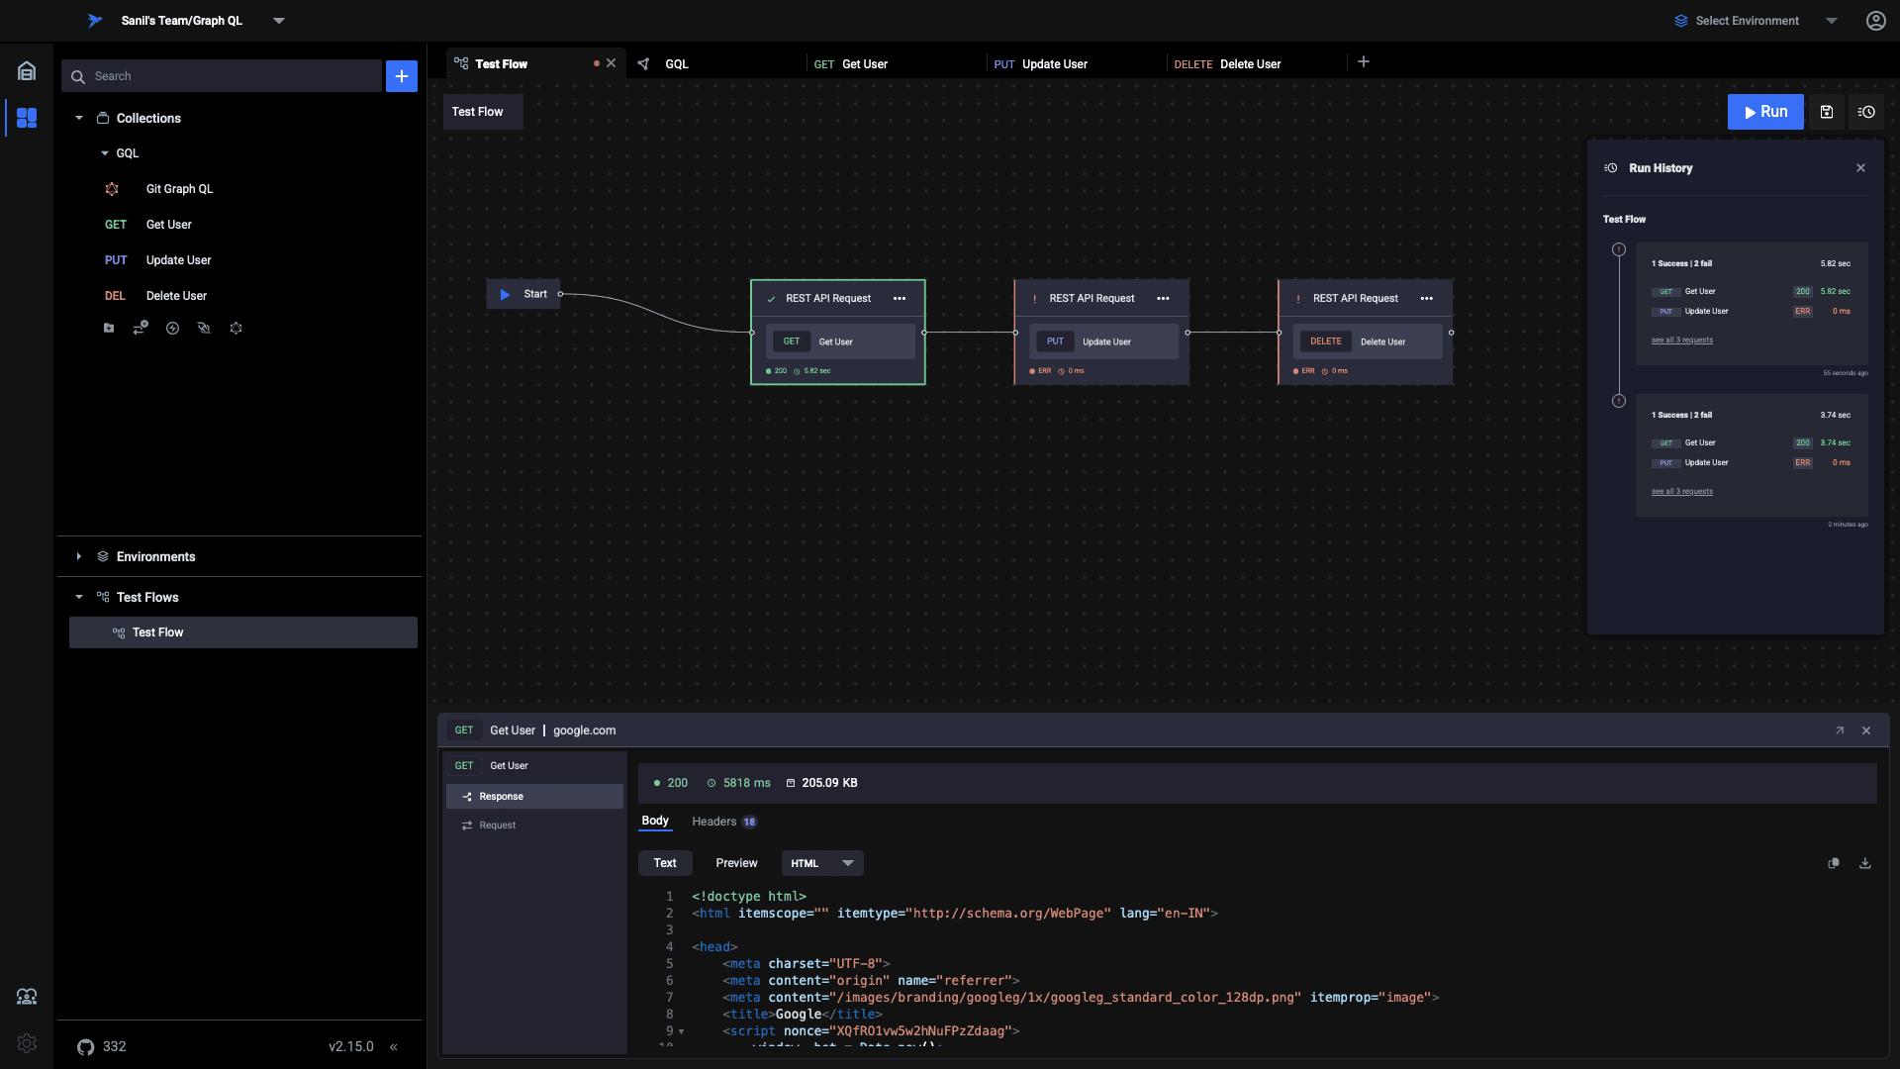Click the WebSocket request icon in the sidebar
Screen dimensions: 1900x1069
coord(205,328)
